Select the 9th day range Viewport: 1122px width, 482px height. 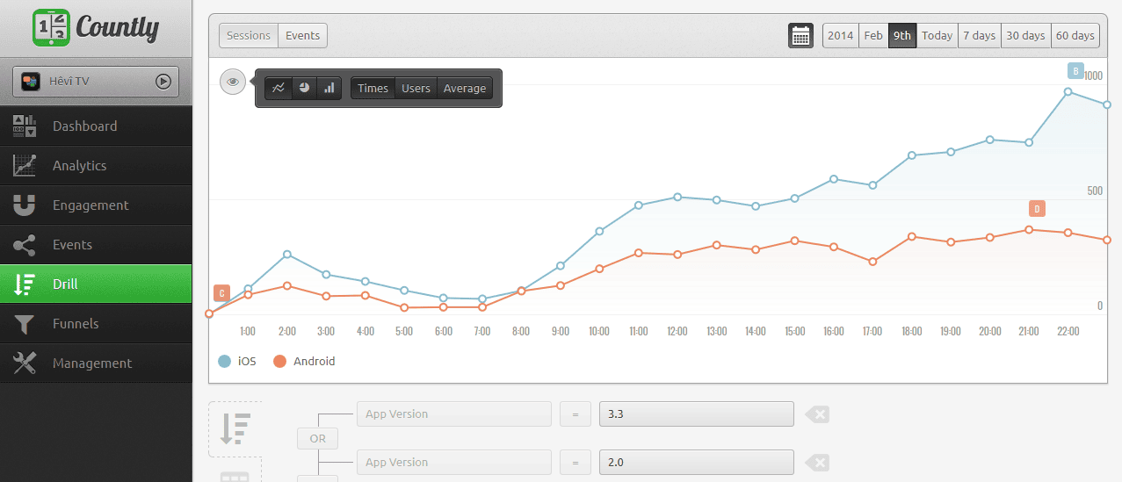pos(902,36)
